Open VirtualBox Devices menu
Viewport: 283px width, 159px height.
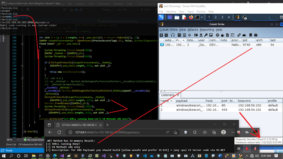201,11
